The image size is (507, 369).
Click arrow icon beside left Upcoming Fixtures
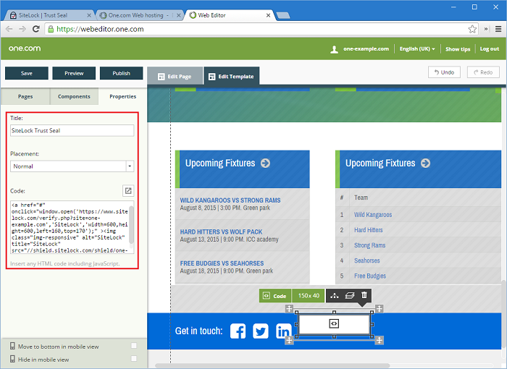[266, 164]
